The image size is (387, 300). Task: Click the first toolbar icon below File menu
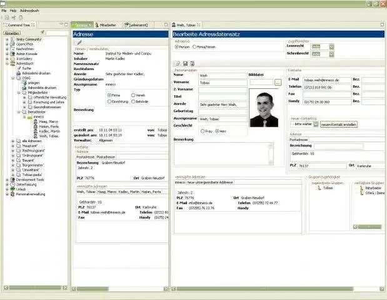click(x=7, y=18)
